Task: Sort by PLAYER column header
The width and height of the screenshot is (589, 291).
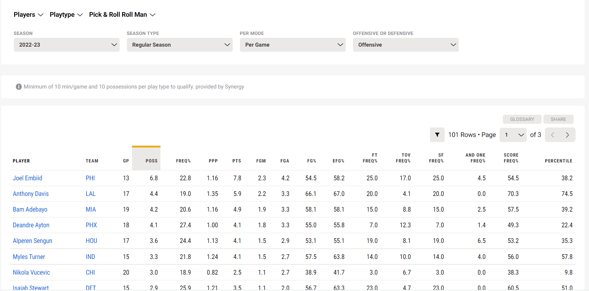Action: point(21,161)
